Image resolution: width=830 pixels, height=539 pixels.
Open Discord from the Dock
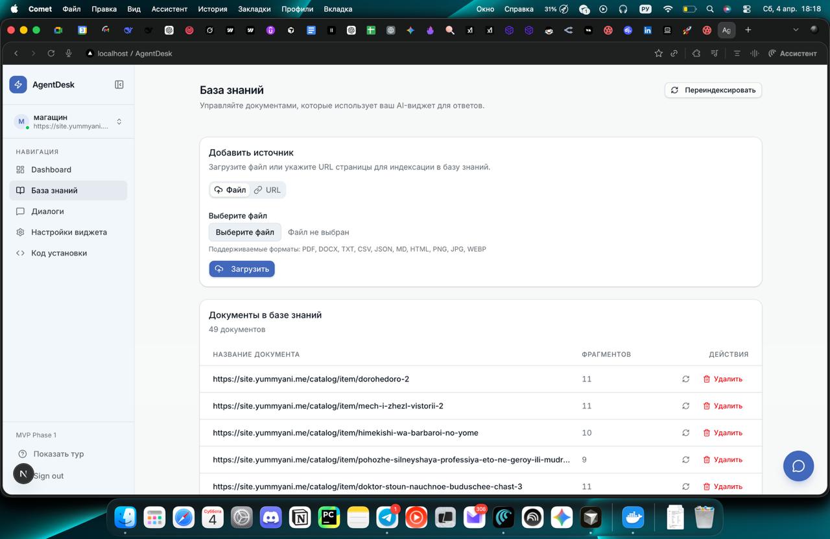(x=271, y=517)
